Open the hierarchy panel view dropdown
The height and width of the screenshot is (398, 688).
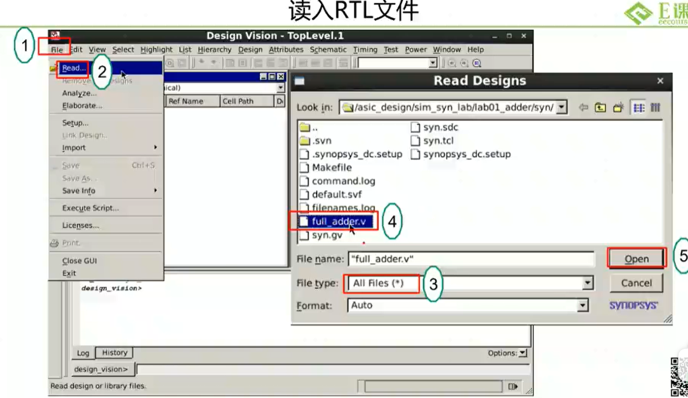[x=280, y=88]
